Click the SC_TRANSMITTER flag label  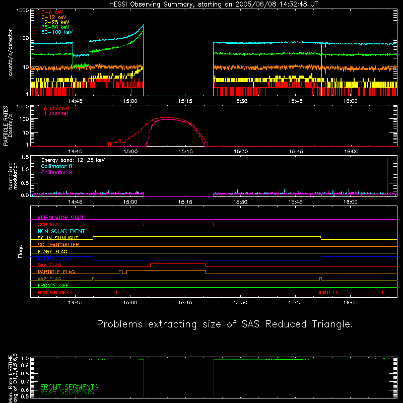[x=58, y=245]
